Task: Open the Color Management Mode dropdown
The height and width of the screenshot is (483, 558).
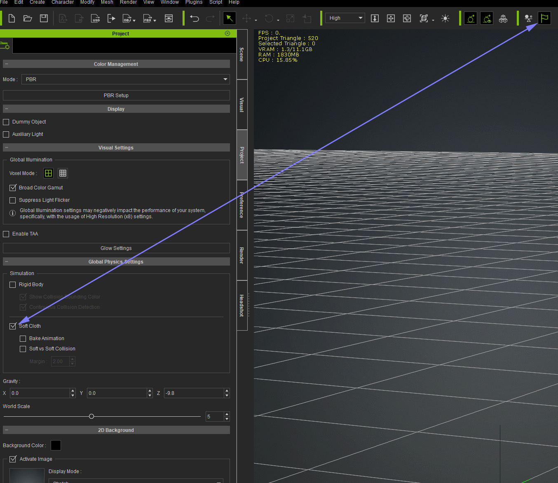Action: [x=125, y=79]
